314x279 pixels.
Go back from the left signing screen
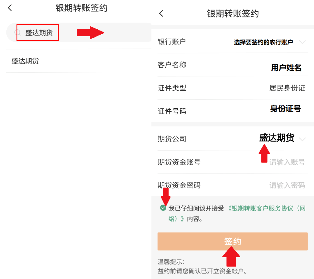point(10,8)
